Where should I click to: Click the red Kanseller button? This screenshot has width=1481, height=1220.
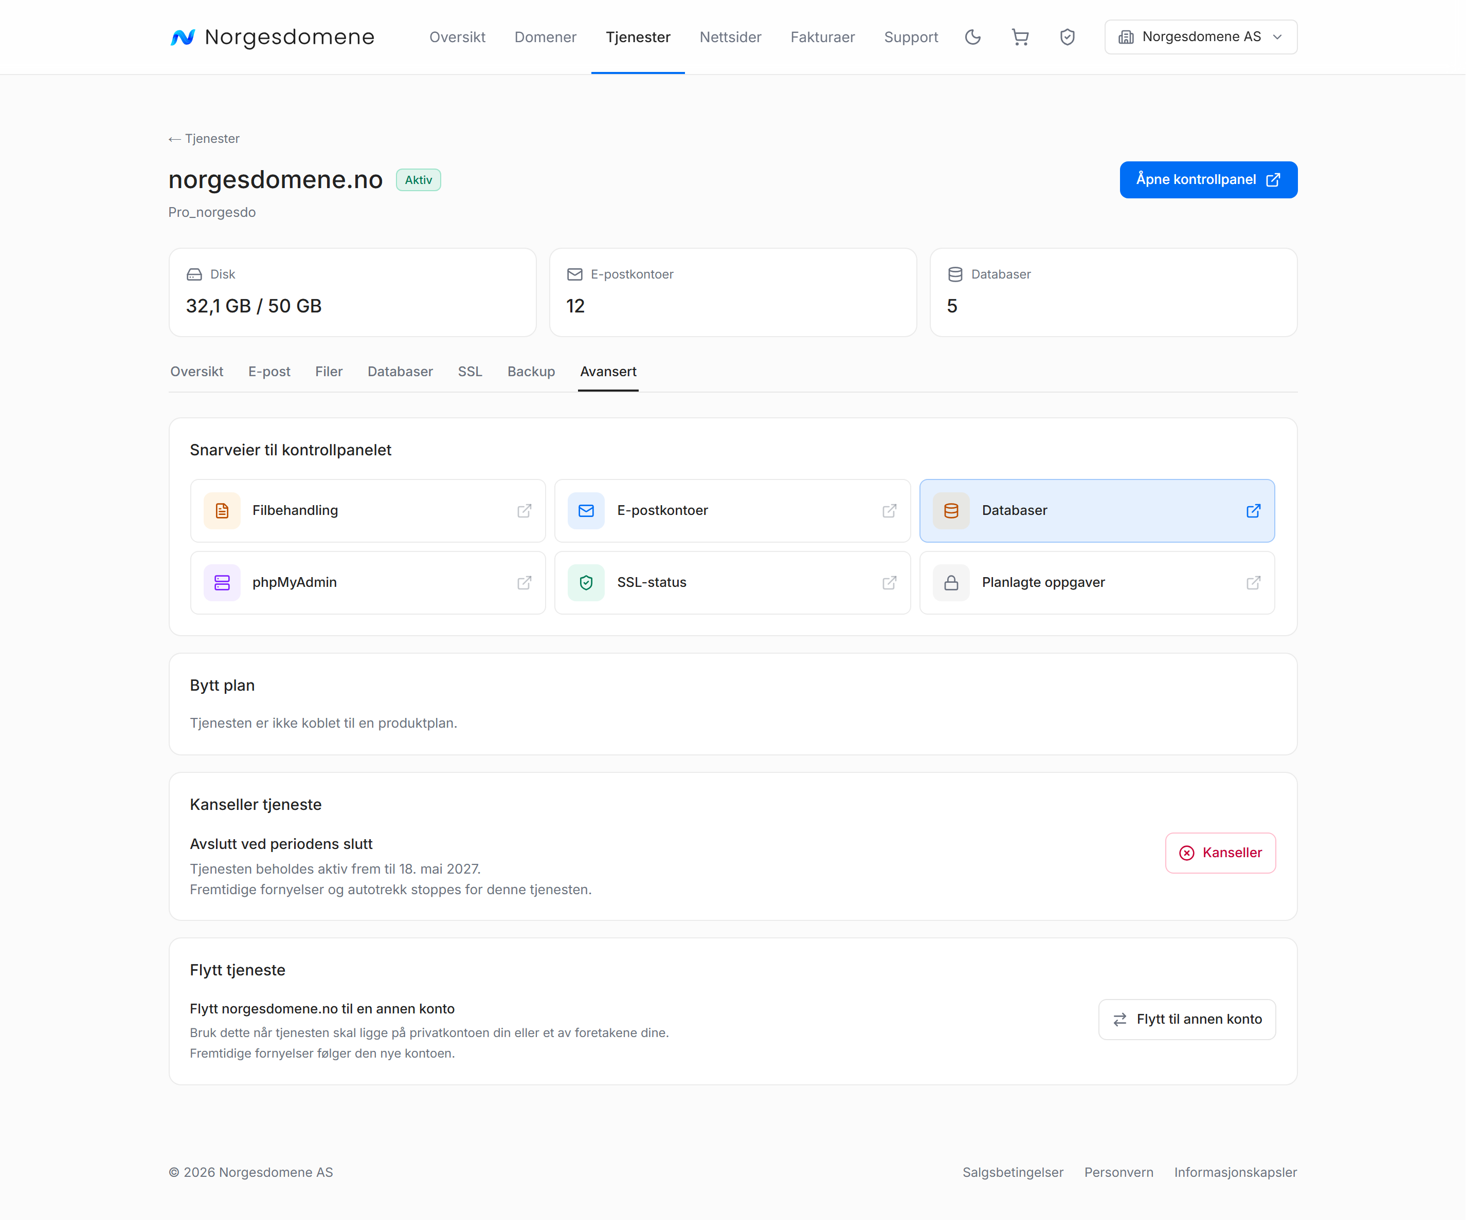(x=1220, y=853)
